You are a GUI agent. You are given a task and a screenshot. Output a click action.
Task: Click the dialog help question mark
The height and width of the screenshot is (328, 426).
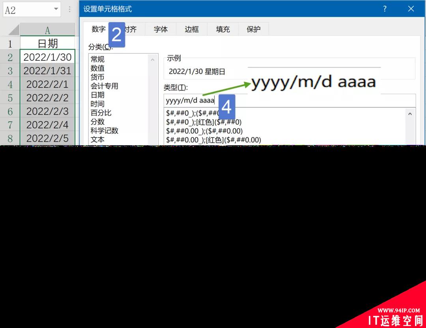click(x=385, y=9)
